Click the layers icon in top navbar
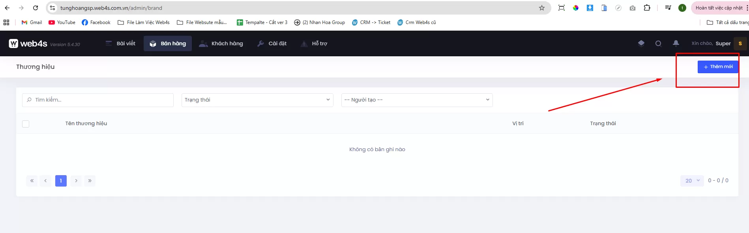Image resolution: width=749 pixels, height=233 pixels. pos(641,43)
